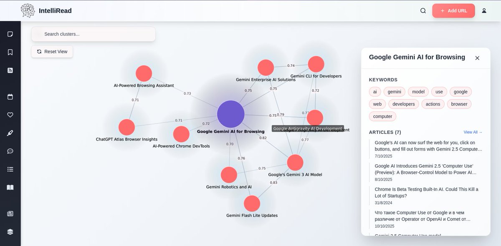501x246 pixels.
Task: Open the favorites heart icon
Action: [10, 115]
